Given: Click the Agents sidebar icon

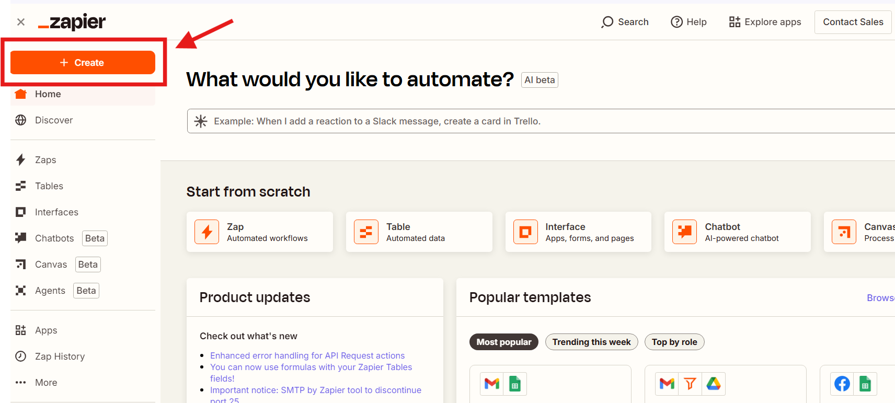Looking at the screenshot, I should 21,291.
